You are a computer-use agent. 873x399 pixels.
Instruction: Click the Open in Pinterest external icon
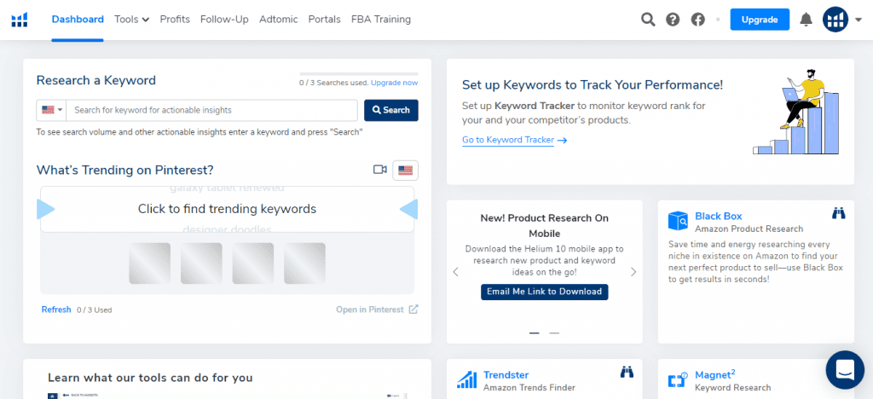coord(413,309)
